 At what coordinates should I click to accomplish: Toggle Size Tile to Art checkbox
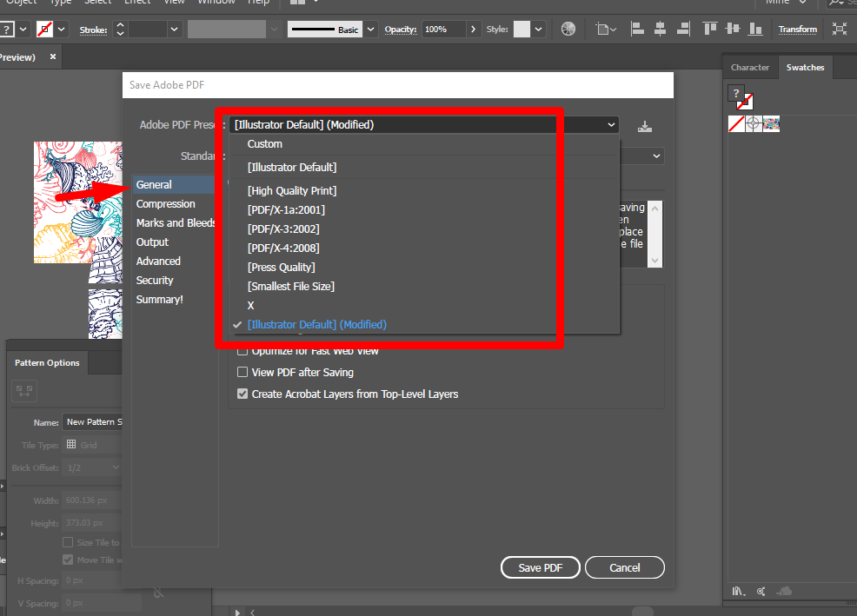coord(68,542)
